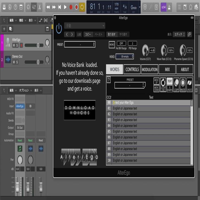Click the metronome icon in the toolbar
200x200 pixels.
coord(169,7)
